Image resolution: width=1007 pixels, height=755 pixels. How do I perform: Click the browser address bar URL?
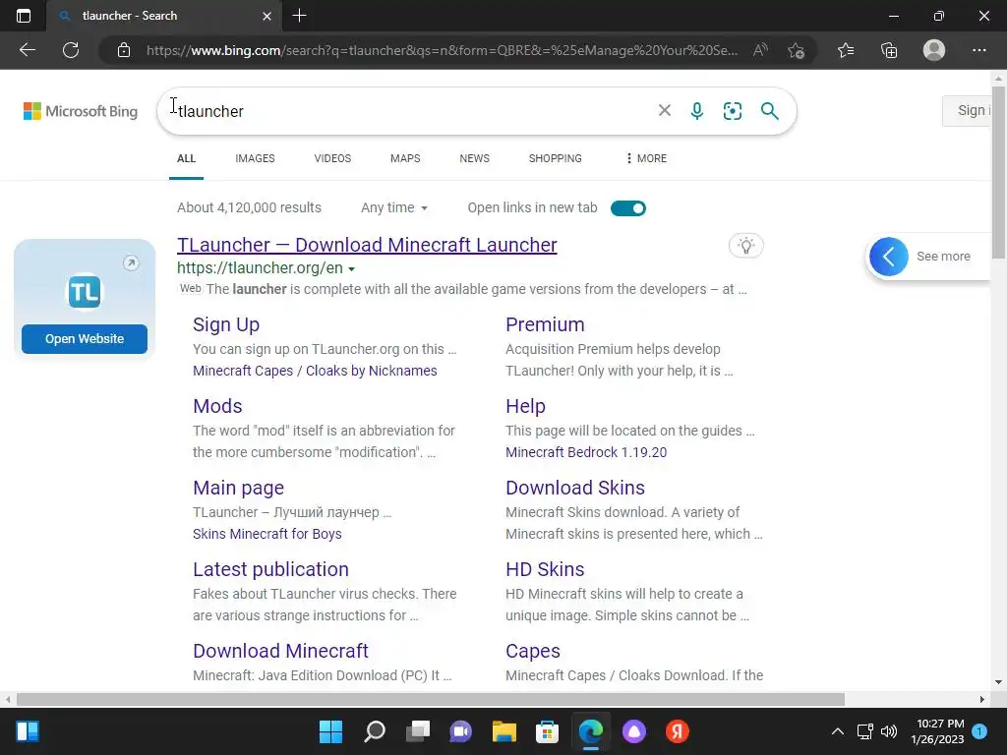pyautogui.click(x=442, y=50)
